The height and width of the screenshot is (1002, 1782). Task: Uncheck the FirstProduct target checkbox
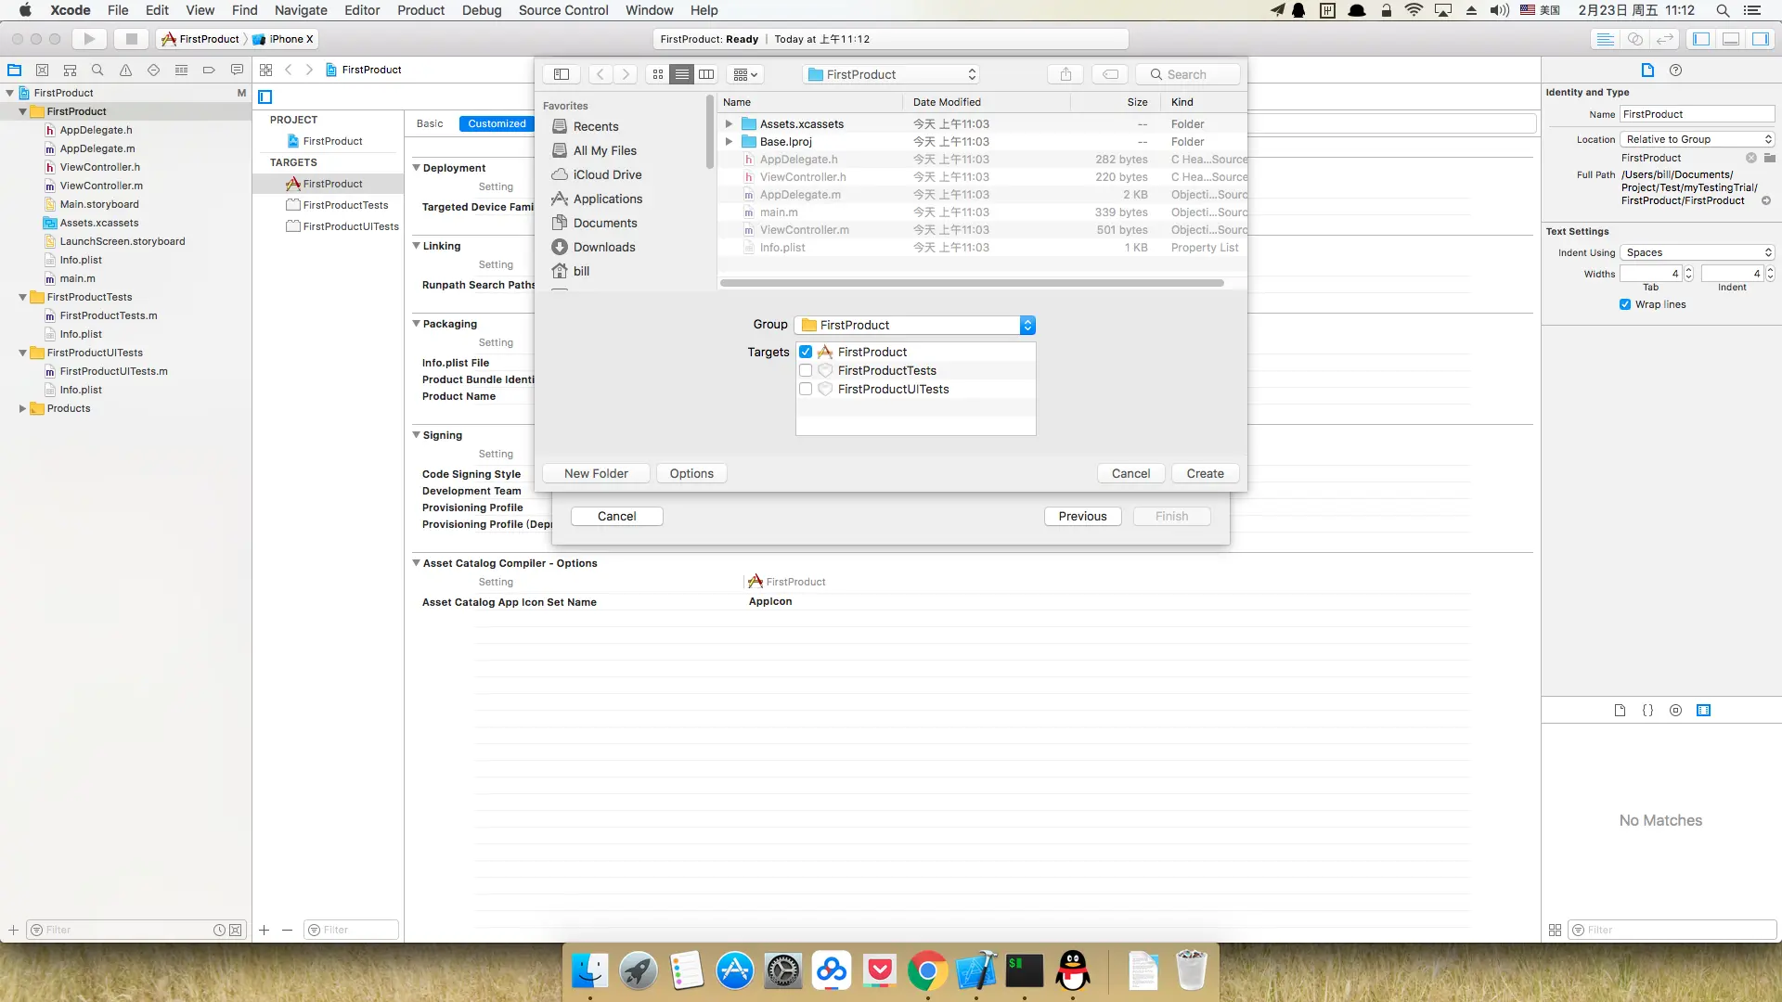tap(806, 353)
